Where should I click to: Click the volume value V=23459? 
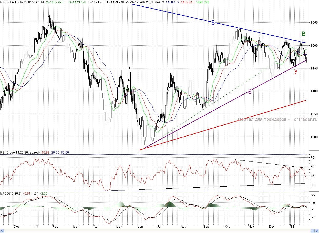pyautogui.click(x=132, y=2)
